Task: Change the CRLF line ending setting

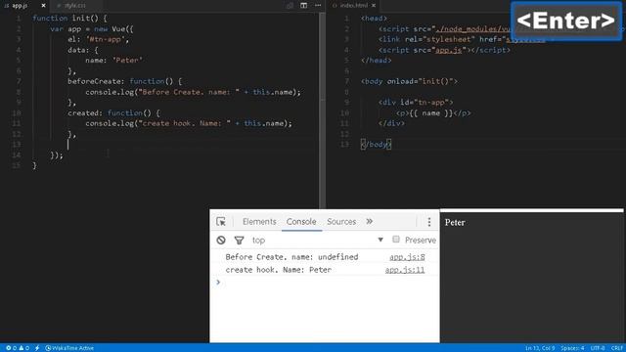Action: click(x=617, y=348)
